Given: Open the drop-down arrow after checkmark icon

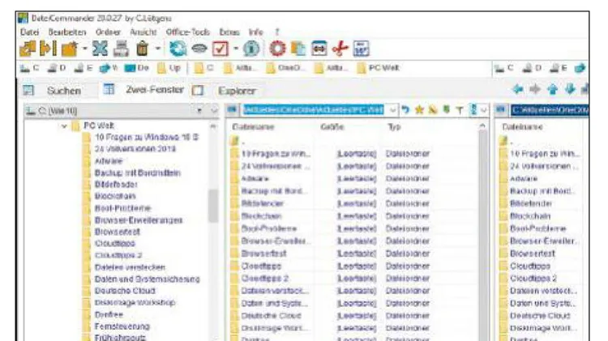Looking at the screenshot, I should 236,49.
